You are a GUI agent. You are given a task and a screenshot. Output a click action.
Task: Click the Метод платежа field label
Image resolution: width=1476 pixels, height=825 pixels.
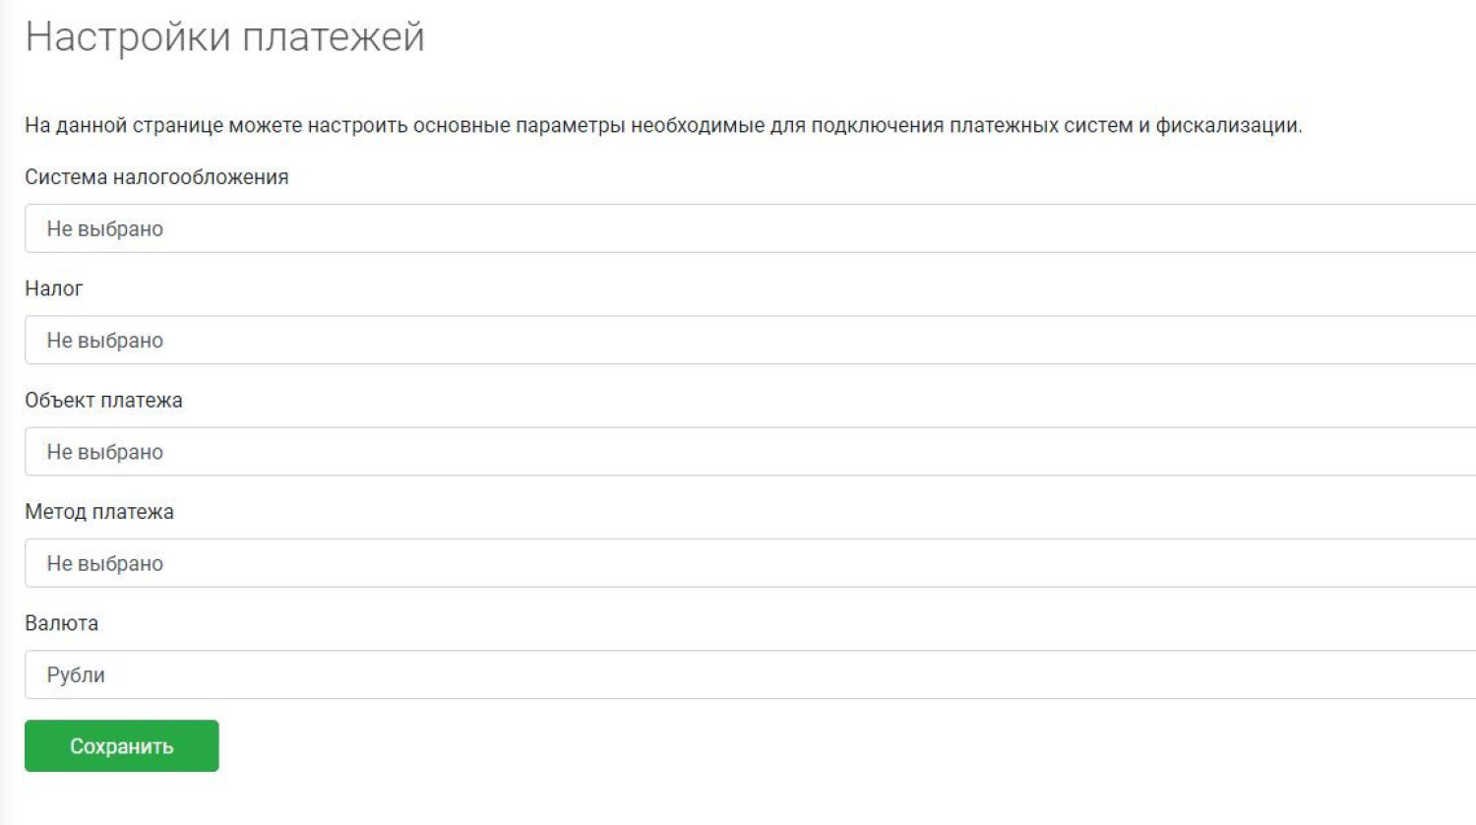(x=99, y=512)
